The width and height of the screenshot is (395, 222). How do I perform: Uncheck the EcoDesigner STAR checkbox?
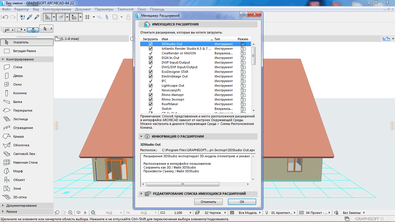pos(150,72)
